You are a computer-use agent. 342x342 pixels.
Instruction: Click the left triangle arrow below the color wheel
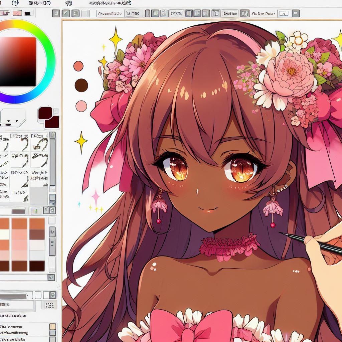(x=8, y=120)
